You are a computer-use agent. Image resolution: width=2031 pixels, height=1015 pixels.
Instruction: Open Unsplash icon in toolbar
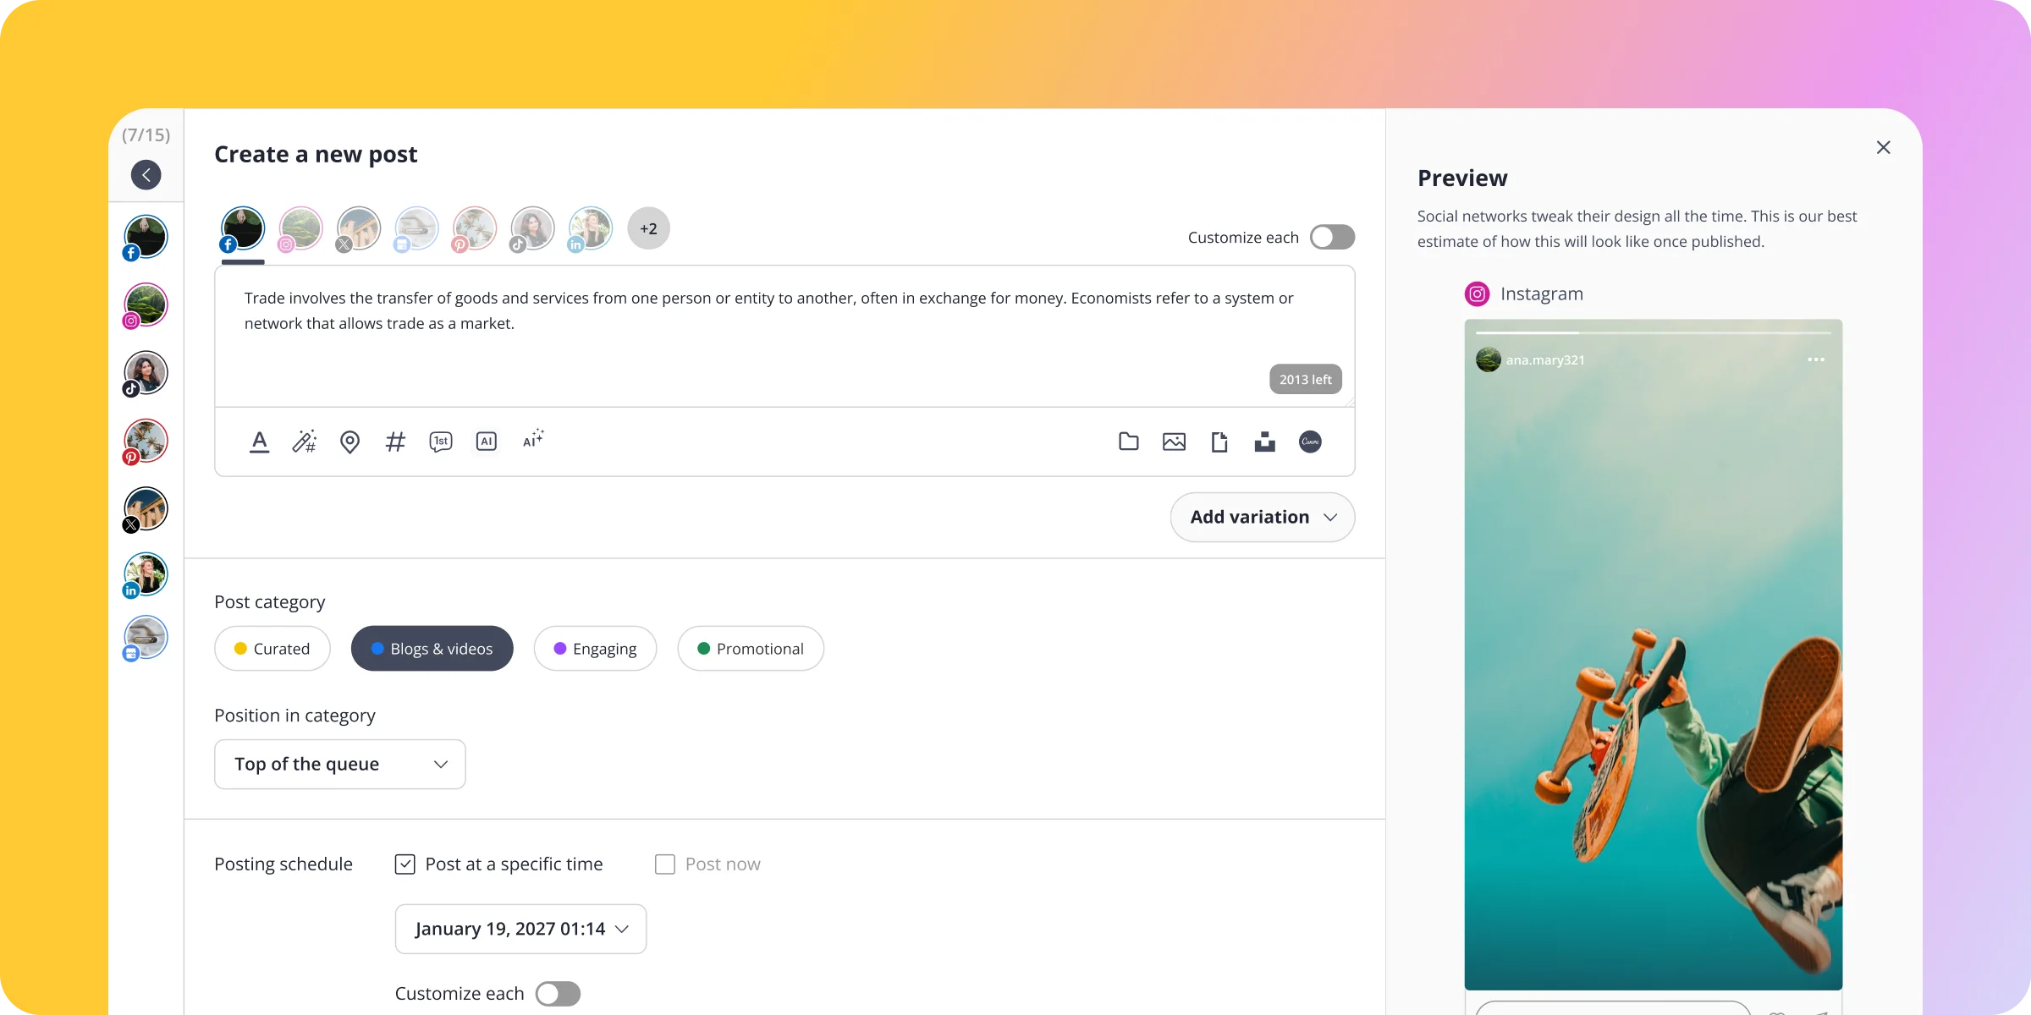(1265, 442)
